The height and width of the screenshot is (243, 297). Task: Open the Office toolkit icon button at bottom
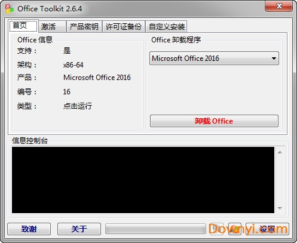point(216,229)
